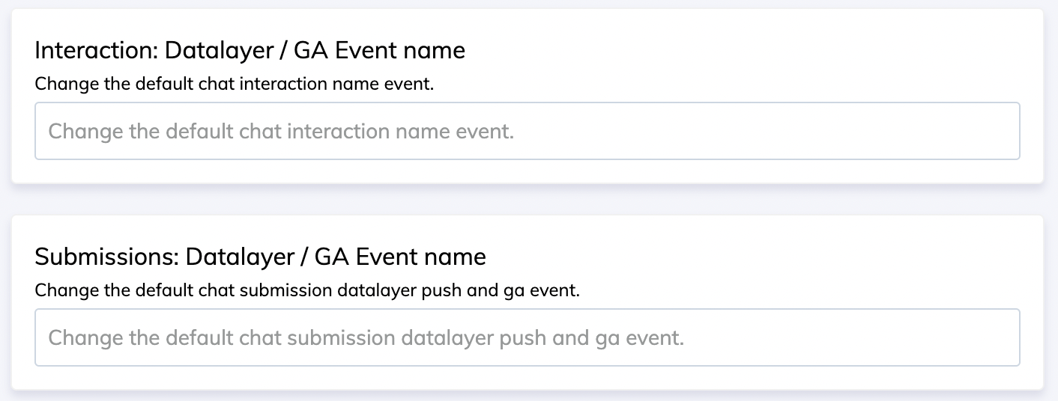Viewport: 1058px width, 401px height.
Task: Select the 'Submissions: Datalayer / GA Event name' heading
Action: tap(261, 257)
